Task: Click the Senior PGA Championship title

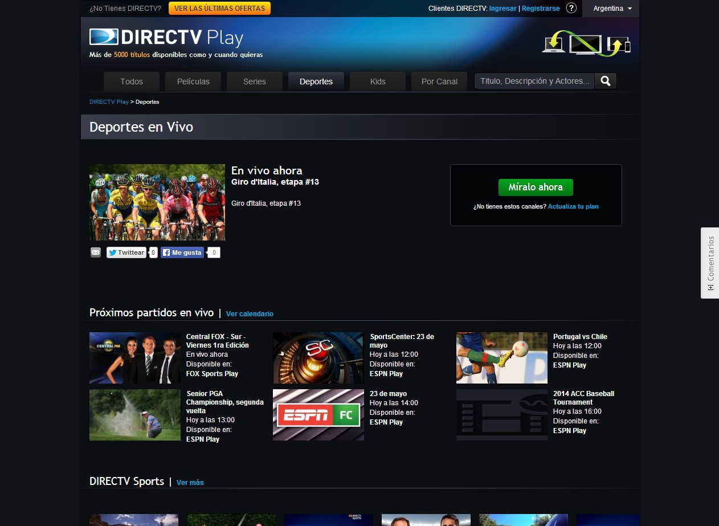Action: click(x=225, y=402)
